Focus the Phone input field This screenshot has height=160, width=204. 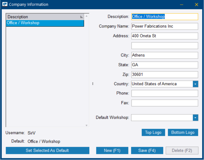click(x=165, y=93)
